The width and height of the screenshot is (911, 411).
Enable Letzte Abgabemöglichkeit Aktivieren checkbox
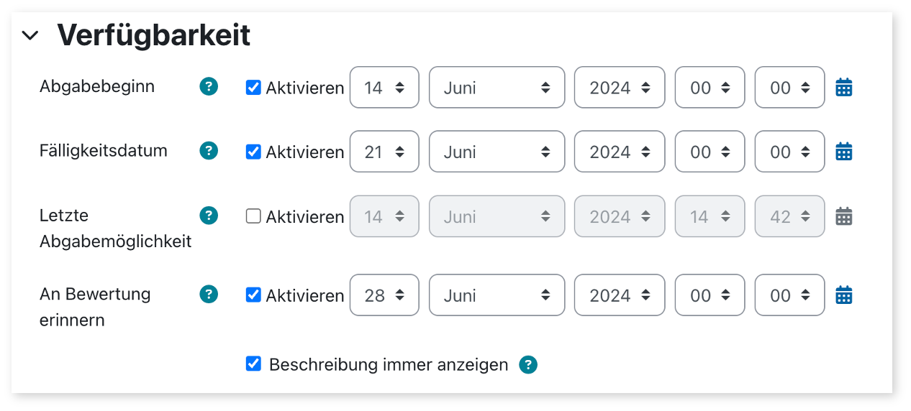(253, 216)
